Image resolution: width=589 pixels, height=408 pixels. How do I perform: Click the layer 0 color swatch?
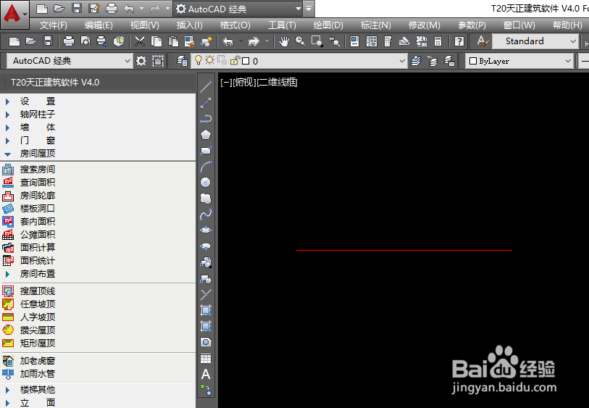(246, 61)
